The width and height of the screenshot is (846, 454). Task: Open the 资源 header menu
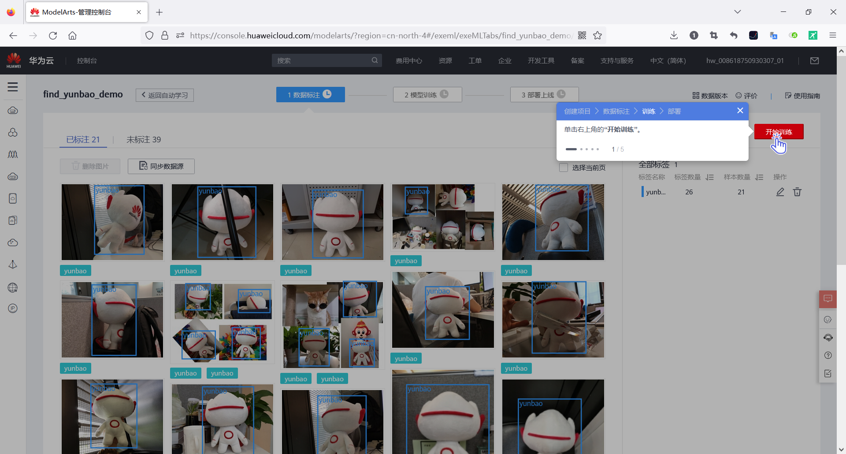pyautogui.click(x=445, y=61)
